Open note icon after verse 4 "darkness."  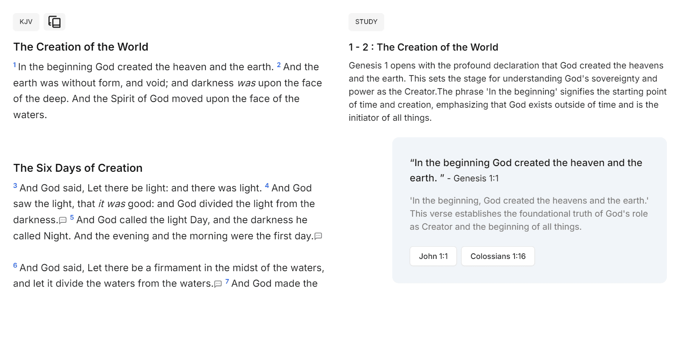[x=63, y=221]
